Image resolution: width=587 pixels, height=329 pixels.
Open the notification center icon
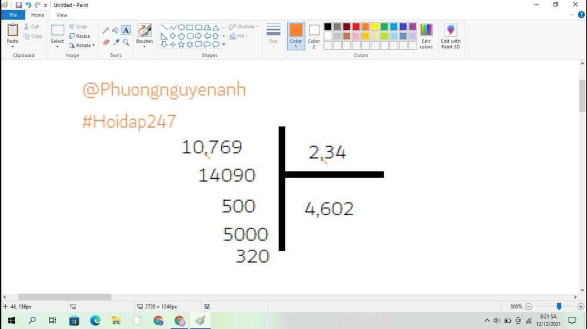tap(572, 320)
